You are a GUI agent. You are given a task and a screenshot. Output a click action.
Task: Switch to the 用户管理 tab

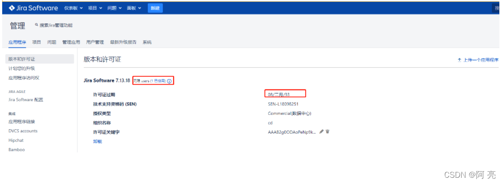coord(95,42)
